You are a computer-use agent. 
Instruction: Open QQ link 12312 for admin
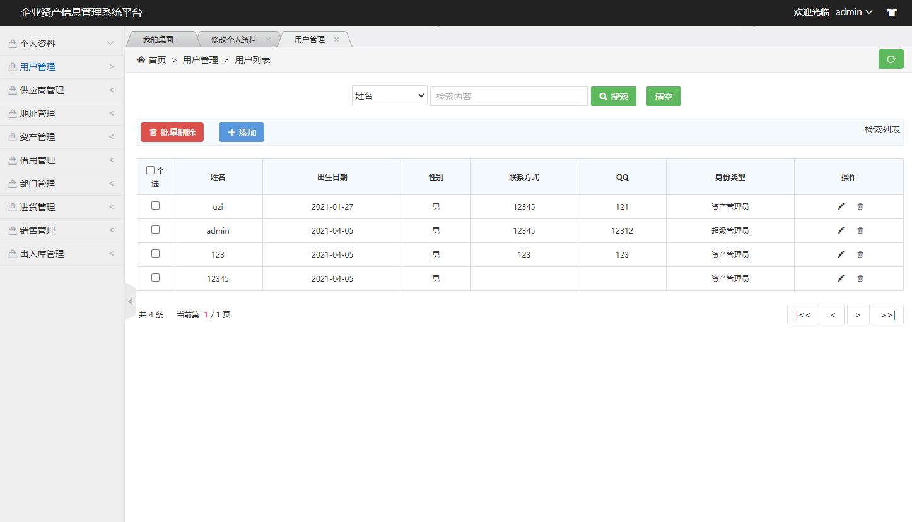click(x=622, y=230)
